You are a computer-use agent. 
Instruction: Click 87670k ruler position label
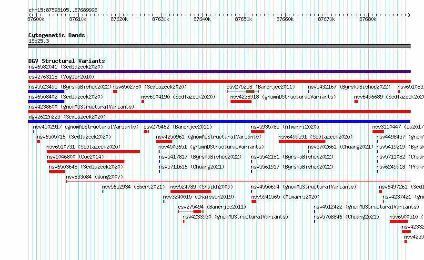tap(326, 19)
